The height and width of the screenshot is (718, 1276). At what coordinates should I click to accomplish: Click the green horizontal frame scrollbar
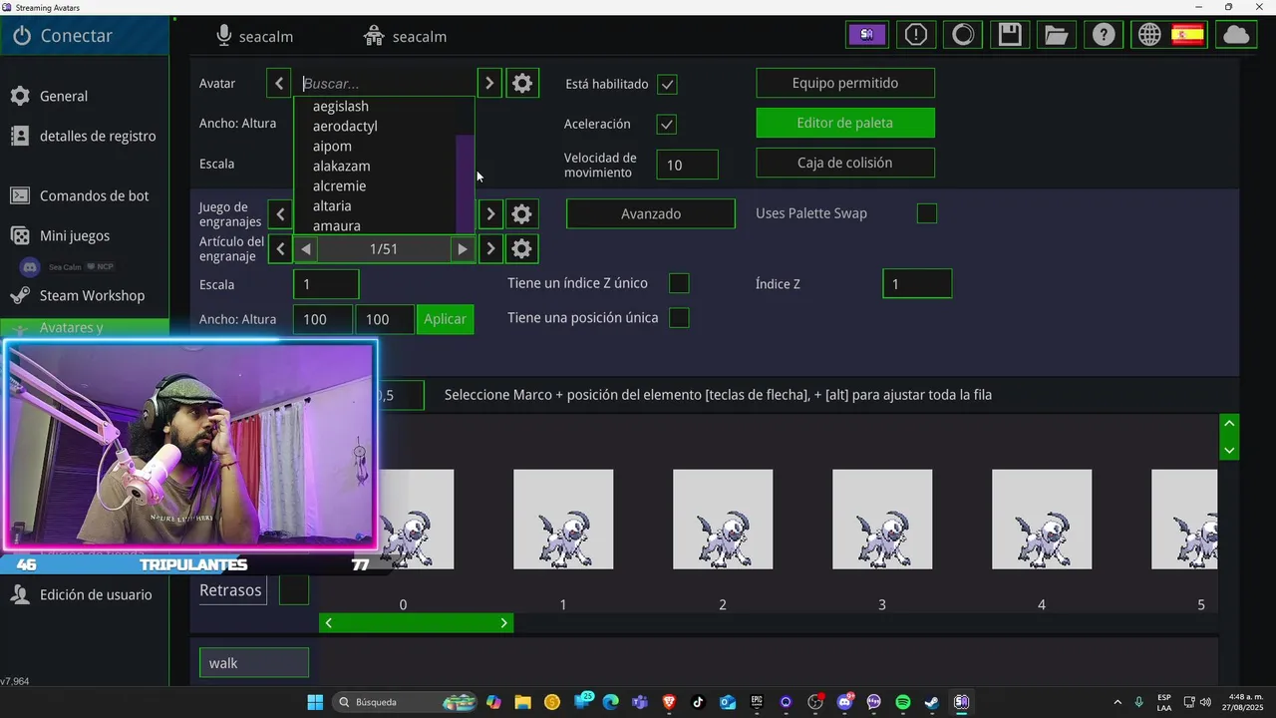(416, 623)
